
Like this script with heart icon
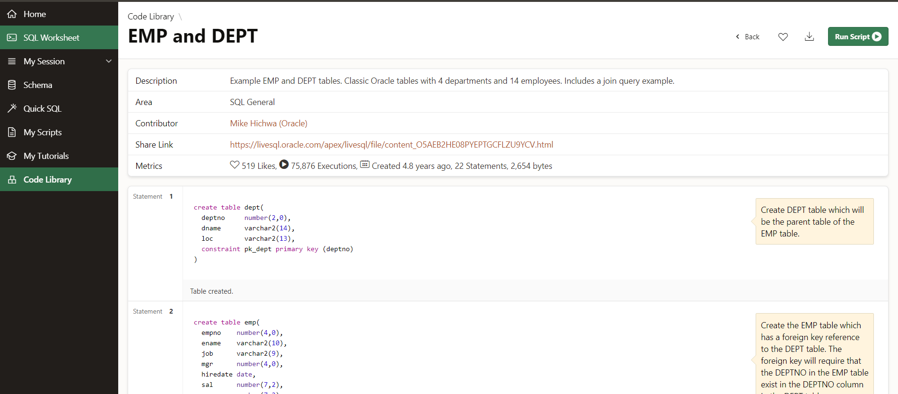783,37
